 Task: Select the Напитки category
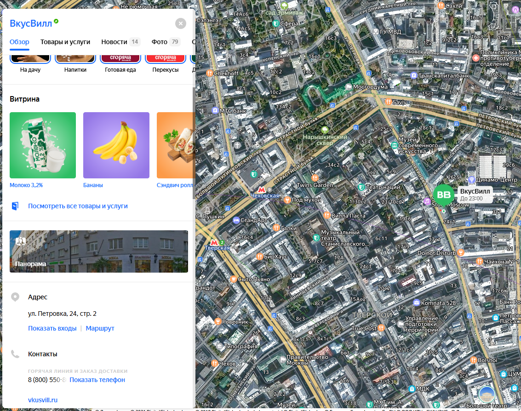click(x=75, y=64)
